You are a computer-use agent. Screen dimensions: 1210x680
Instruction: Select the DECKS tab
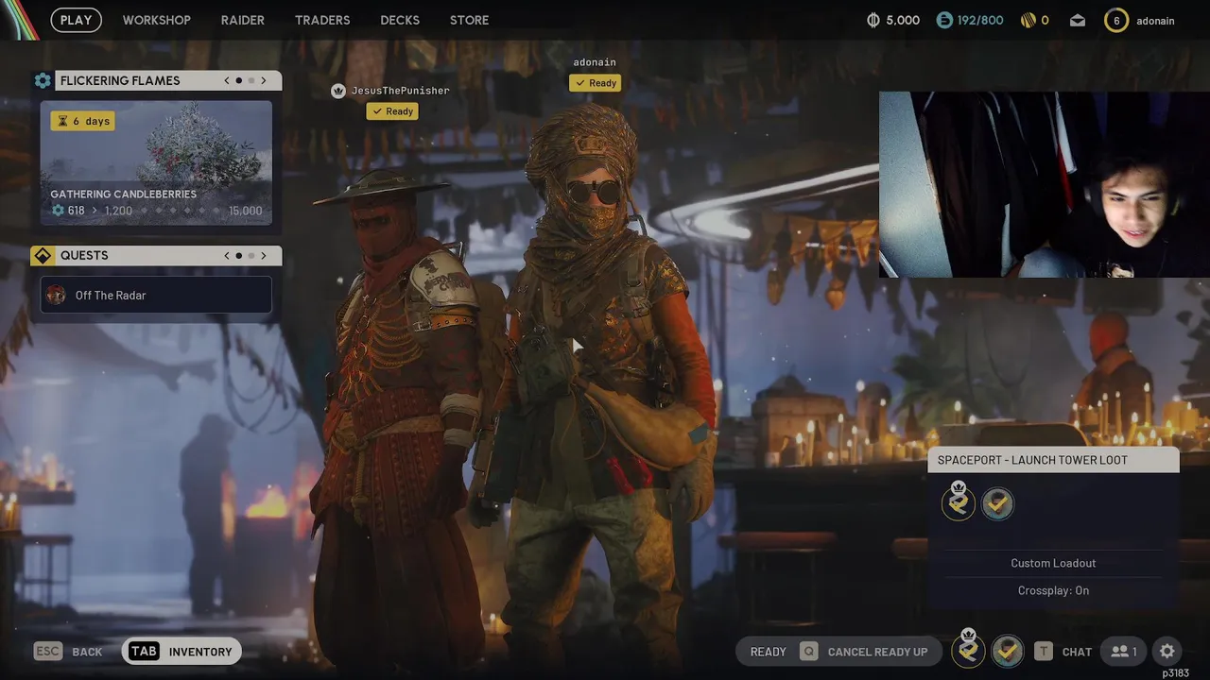click(400, 20)
